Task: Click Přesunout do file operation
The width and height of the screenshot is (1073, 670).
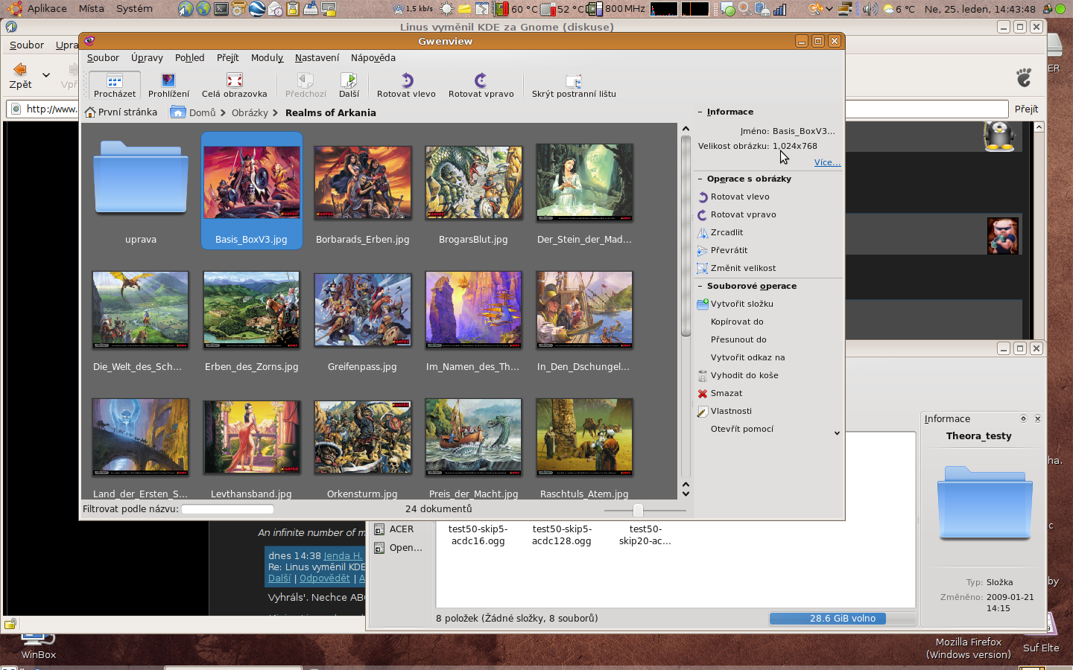Action: point(738,339)
